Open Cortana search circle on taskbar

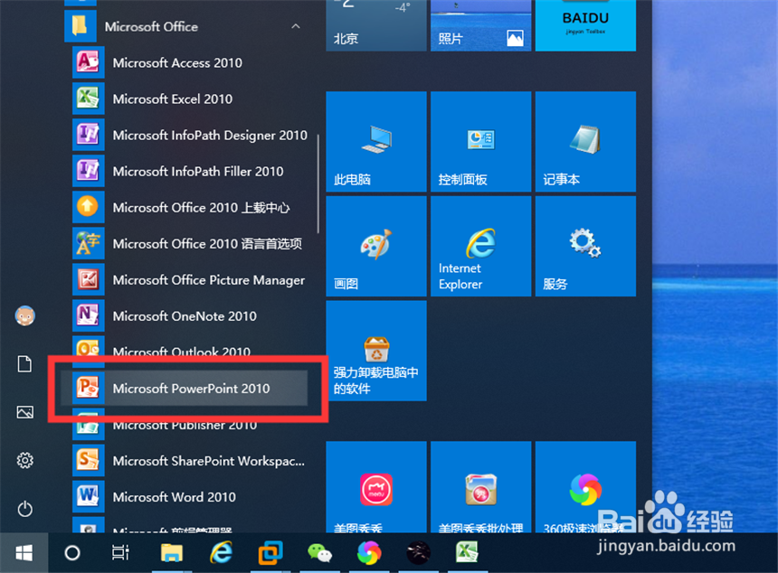[x=72, y=553]
